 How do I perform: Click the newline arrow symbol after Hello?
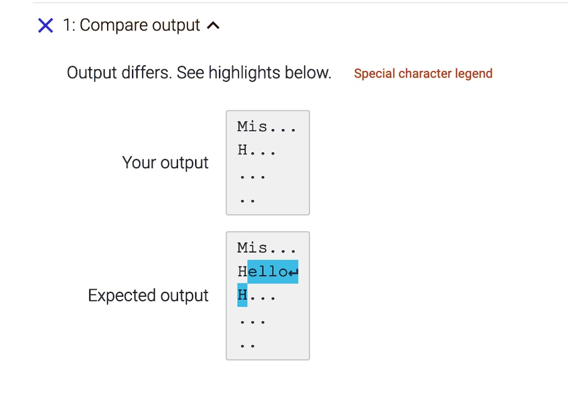pyautogui.click(x=295, y=272)
